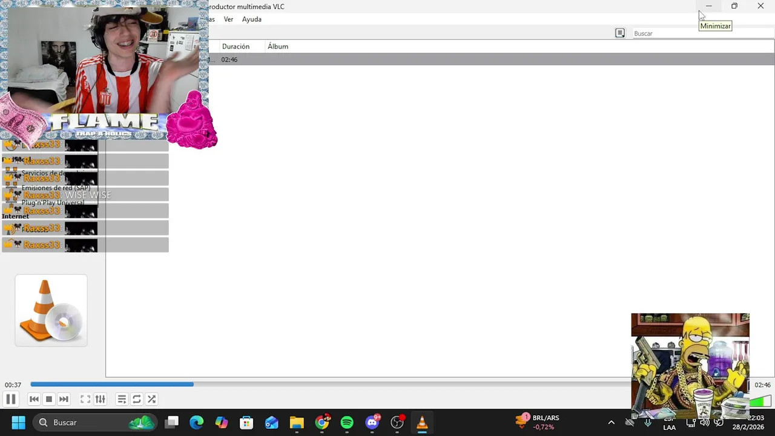Viewport: 775px width, 436px height.
Task: Open Discord from the taskbar
Action: tap(372, 423)
